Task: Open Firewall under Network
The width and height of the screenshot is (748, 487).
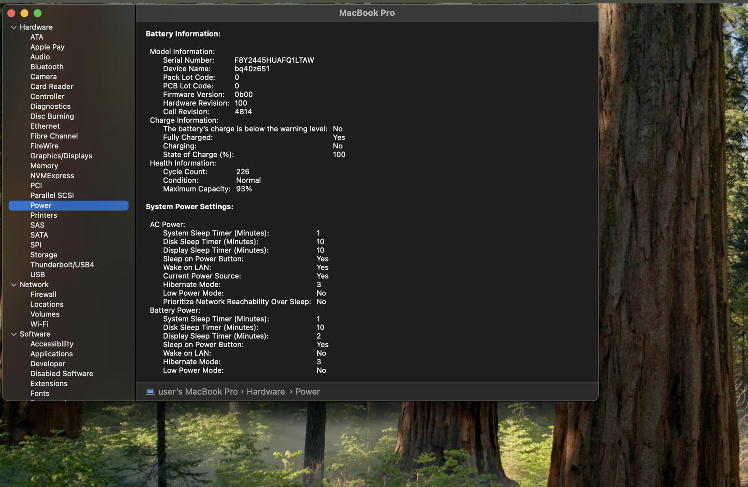Action: pyautogui.click(x=43, y=295)
